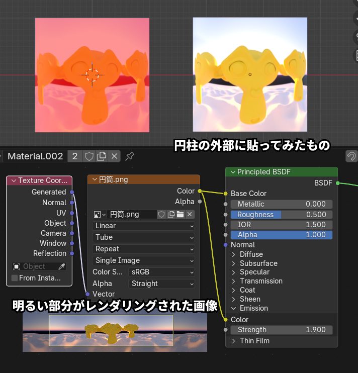Expand the Subsurface panel
The width and height of the screenshot is (358, 373).
(x=234, y=263)
